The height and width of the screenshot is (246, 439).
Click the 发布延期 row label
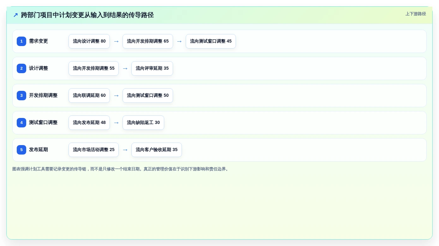point(39,150)
